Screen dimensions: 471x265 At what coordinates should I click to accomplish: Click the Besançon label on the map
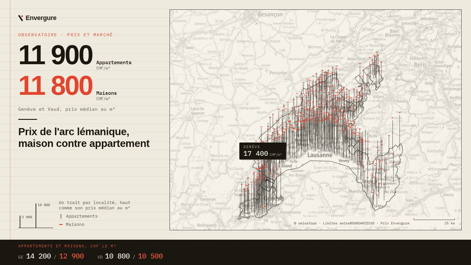pos(270,14)
